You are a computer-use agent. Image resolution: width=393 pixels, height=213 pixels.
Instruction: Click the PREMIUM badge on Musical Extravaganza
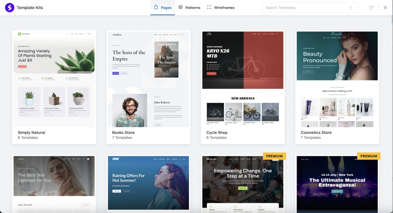pyautogui.click(x=369, y=156)
